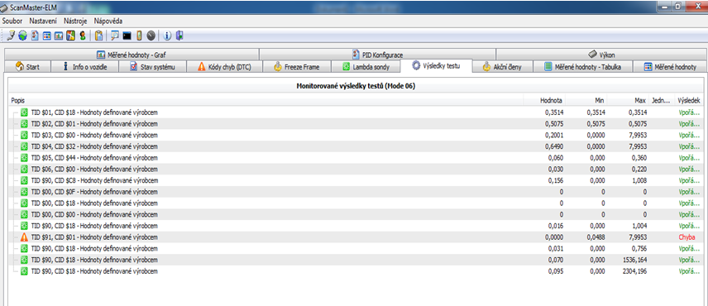This screenshot has width=708, height=306.
Task: Click the dark gauge dial toolbar icon
Action: (x=151, y=36)
